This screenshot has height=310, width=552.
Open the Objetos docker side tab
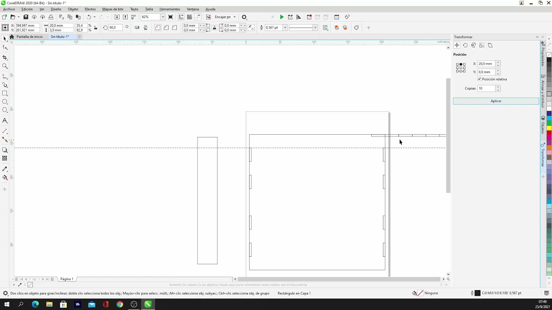coord(543,125)
